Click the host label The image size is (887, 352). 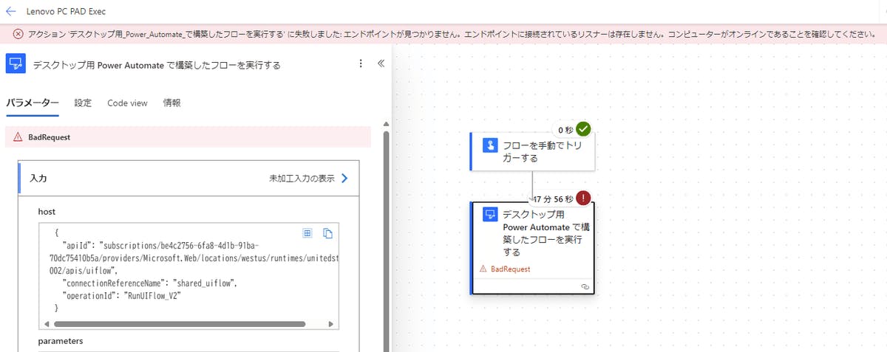coord(47,212)
